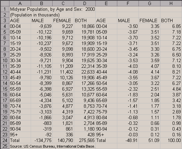Click cell containing -134,775 total
The height and width of the screenshot is (149, 182).
click(41, 140)
